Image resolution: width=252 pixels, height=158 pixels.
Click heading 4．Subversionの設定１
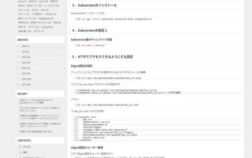[89, 31]
